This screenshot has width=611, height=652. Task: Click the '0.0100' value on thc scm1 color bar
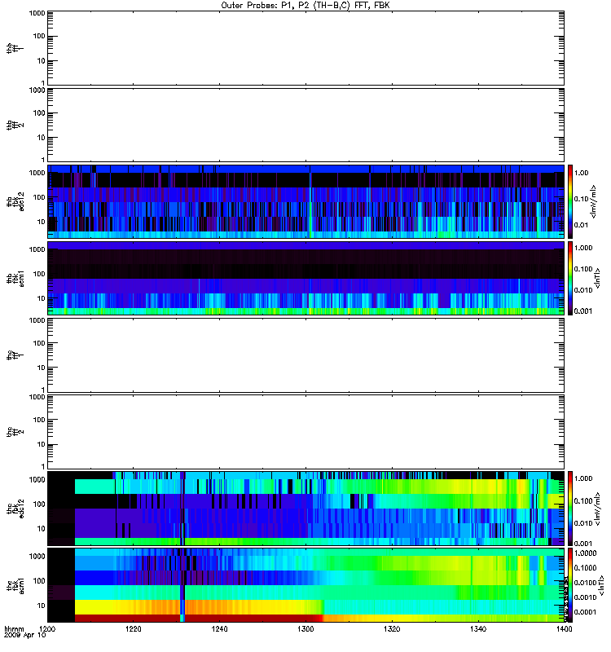[x=585, y=583]
